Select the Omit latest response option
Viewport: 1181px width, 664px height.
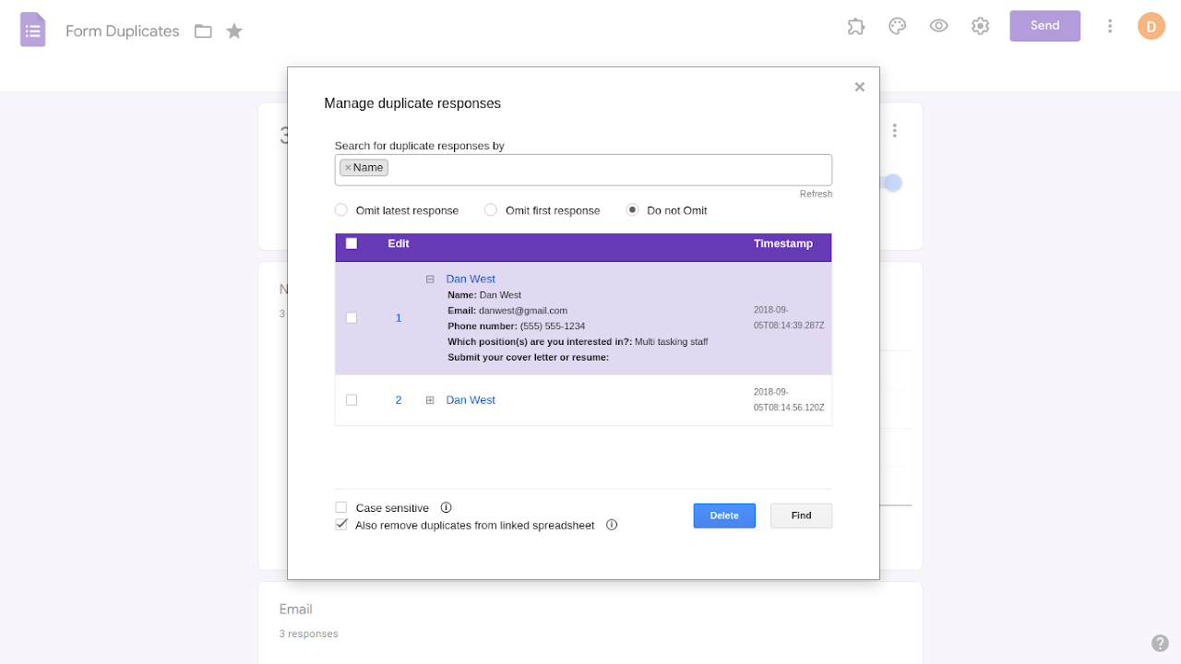(340, 209)
